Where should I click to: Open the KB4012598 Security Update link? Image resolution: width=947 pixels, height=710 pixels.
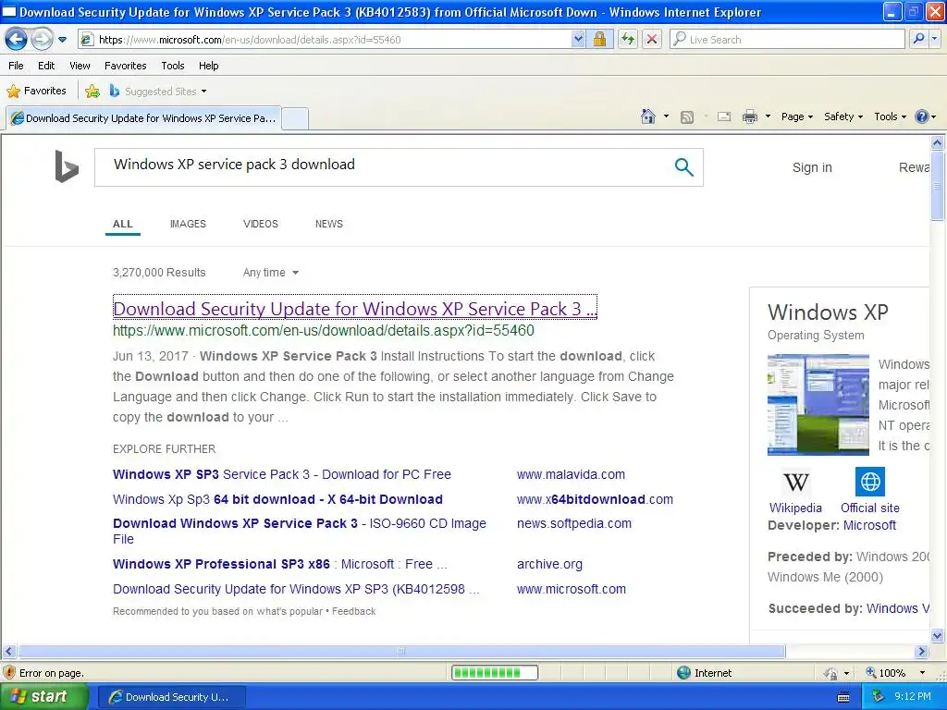coord(296,589)
